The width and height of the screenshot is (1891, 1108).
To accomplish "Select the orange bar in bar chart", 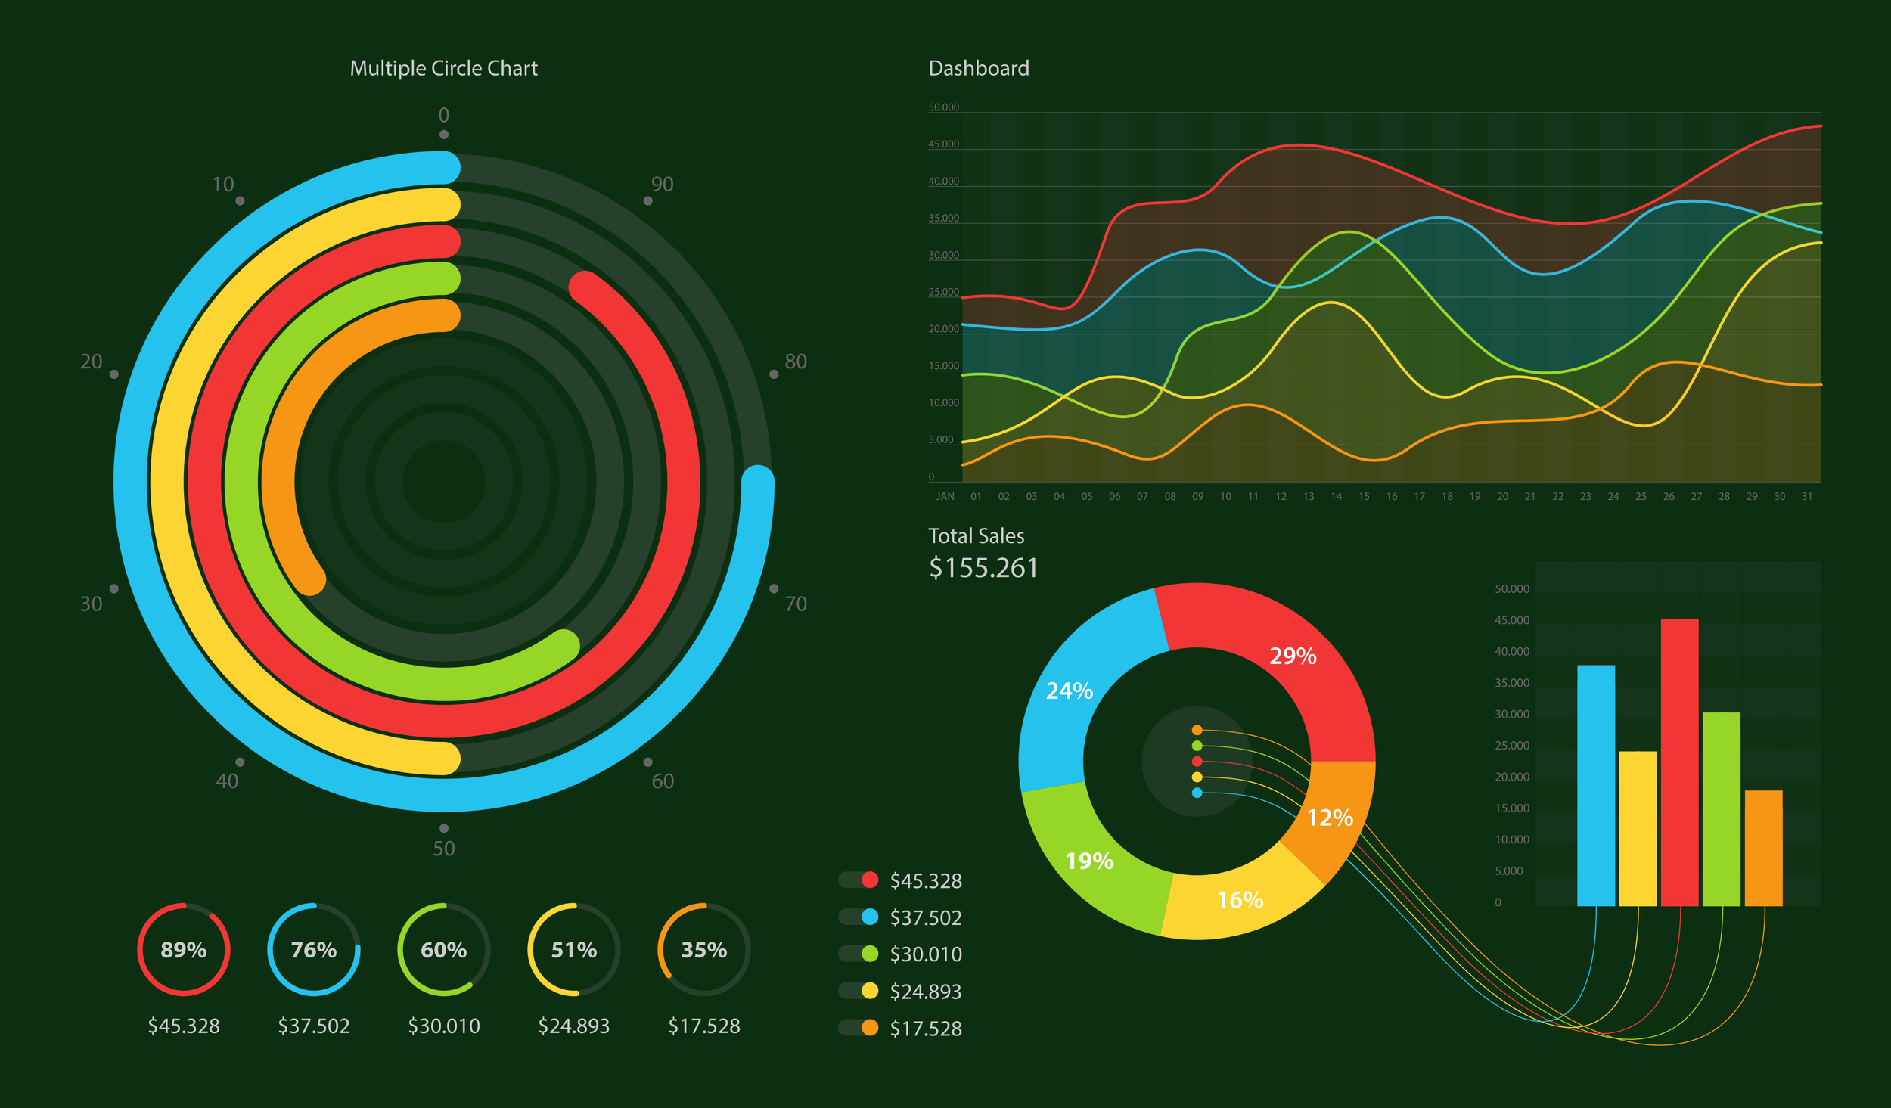I will pos(1764,848).
